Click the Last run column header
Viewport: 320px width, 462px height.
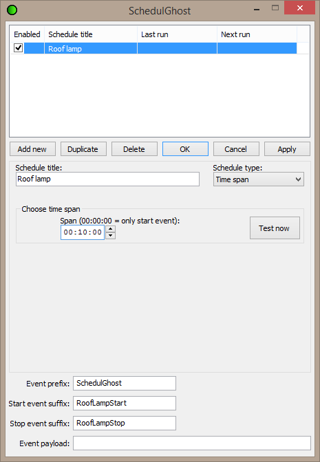177,34
